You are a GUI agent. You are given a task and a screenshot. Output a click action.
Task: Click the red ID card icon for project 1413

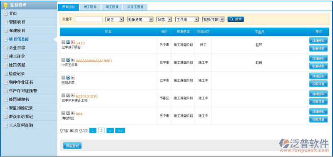click(x=73, y=42)
